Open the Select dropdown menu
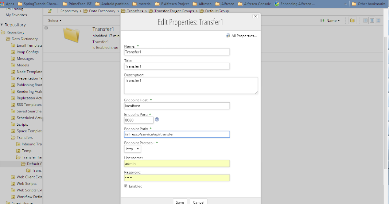This screenshot has width=389, height=204. 54,20
